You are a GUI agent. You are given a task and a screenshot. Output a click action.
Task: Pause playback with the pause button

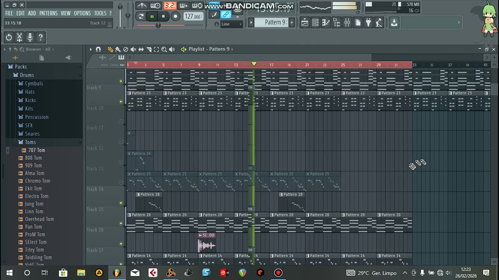tap(152, 16)
